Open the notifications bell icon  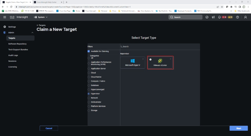219,17
